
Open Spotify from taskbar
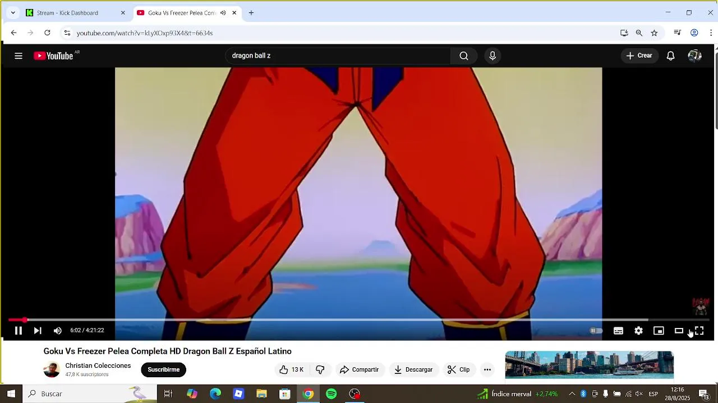tap(331, 393)
